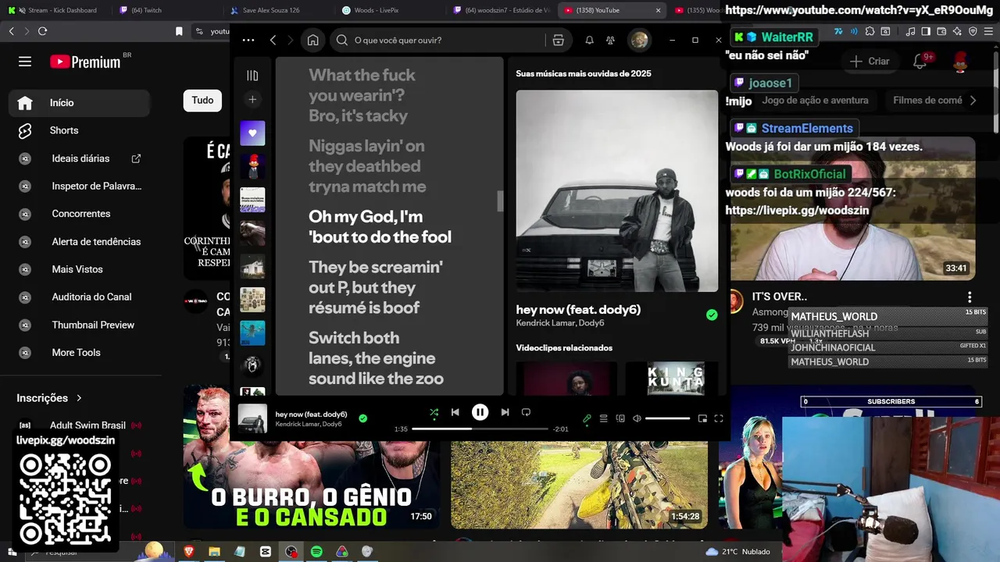1000x562 pixels.
Task: Open Spotify miniplayer icon
Action: pyautogui.click(x=702, y=418)
